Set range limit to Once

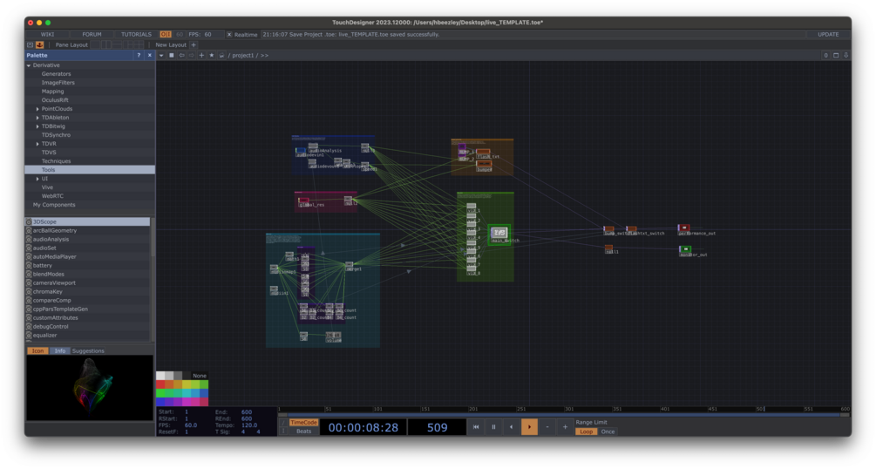click(x=608, y=432)
